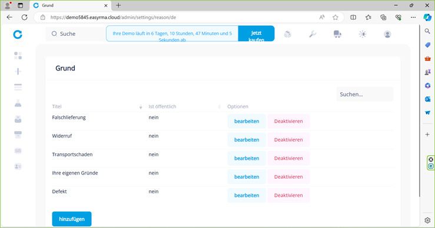Click the flask icon in left sidebar

[18, 103]
